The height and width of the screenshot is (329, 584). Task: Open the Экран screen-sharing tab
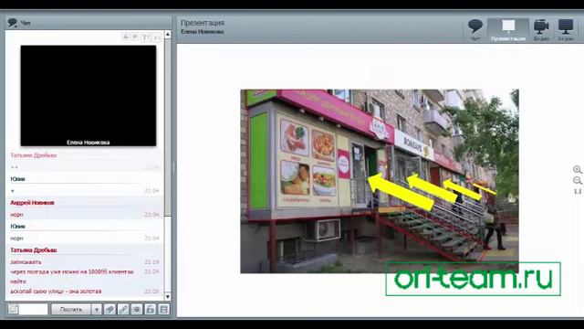(566, 30)
